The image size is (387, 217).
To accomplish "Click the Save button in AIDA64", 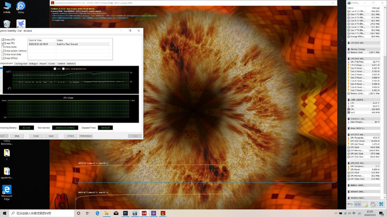I will pyautogui.click(x=51, y=136).
